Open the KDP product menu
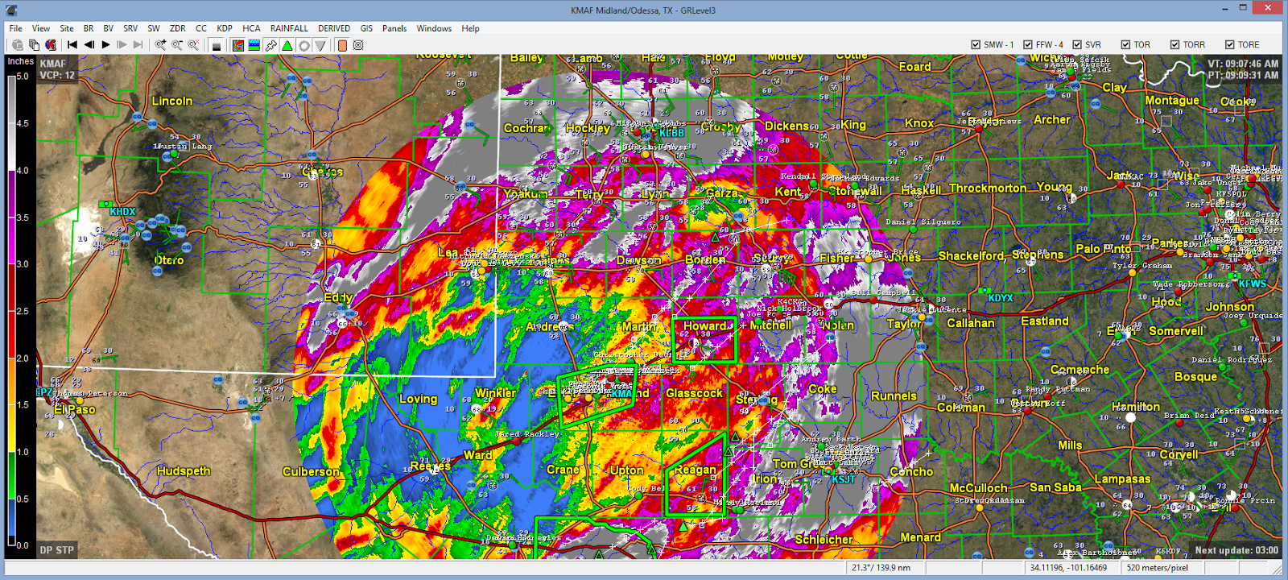 [x=225, y=28]
